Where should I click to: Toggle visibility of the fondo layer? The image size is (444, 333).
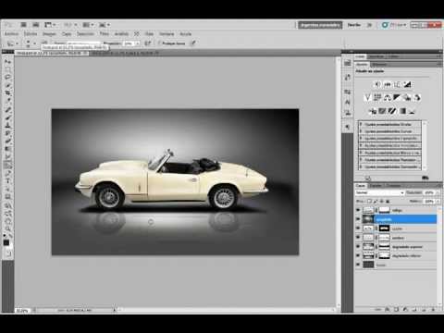coord(358,265)
